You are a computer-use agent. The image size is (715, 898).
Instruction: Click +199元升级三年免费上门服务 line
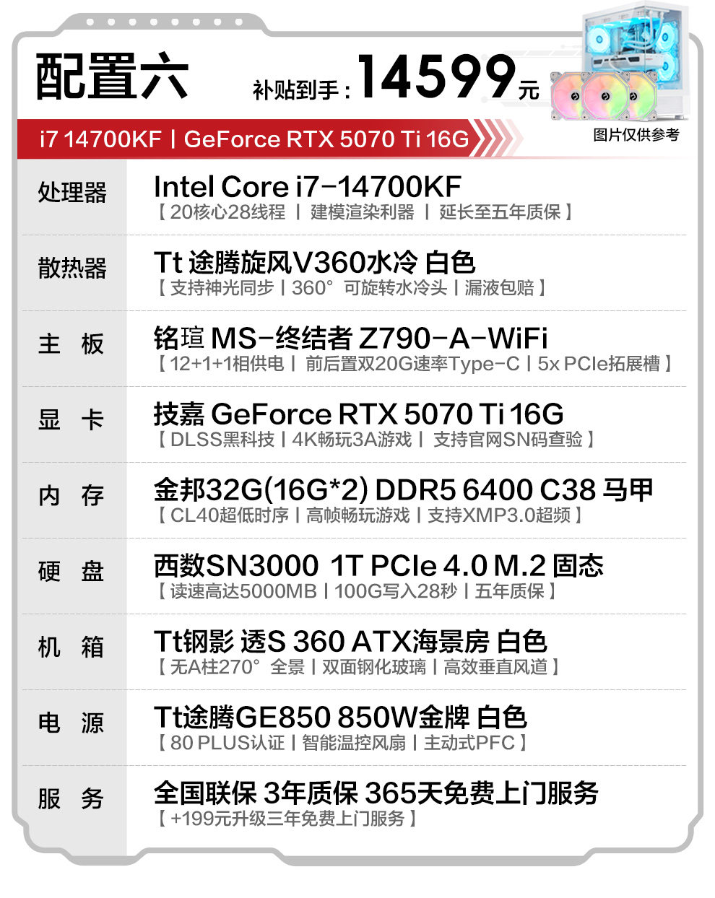pyautogui.click(x=287, y=819)
